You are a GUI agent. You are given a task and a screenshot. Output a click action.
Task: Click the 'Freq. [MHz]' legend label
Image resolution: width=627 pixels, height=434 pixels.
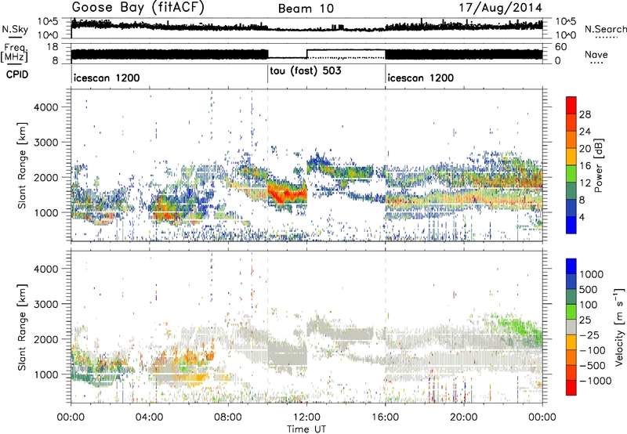(x=15, y=53)
